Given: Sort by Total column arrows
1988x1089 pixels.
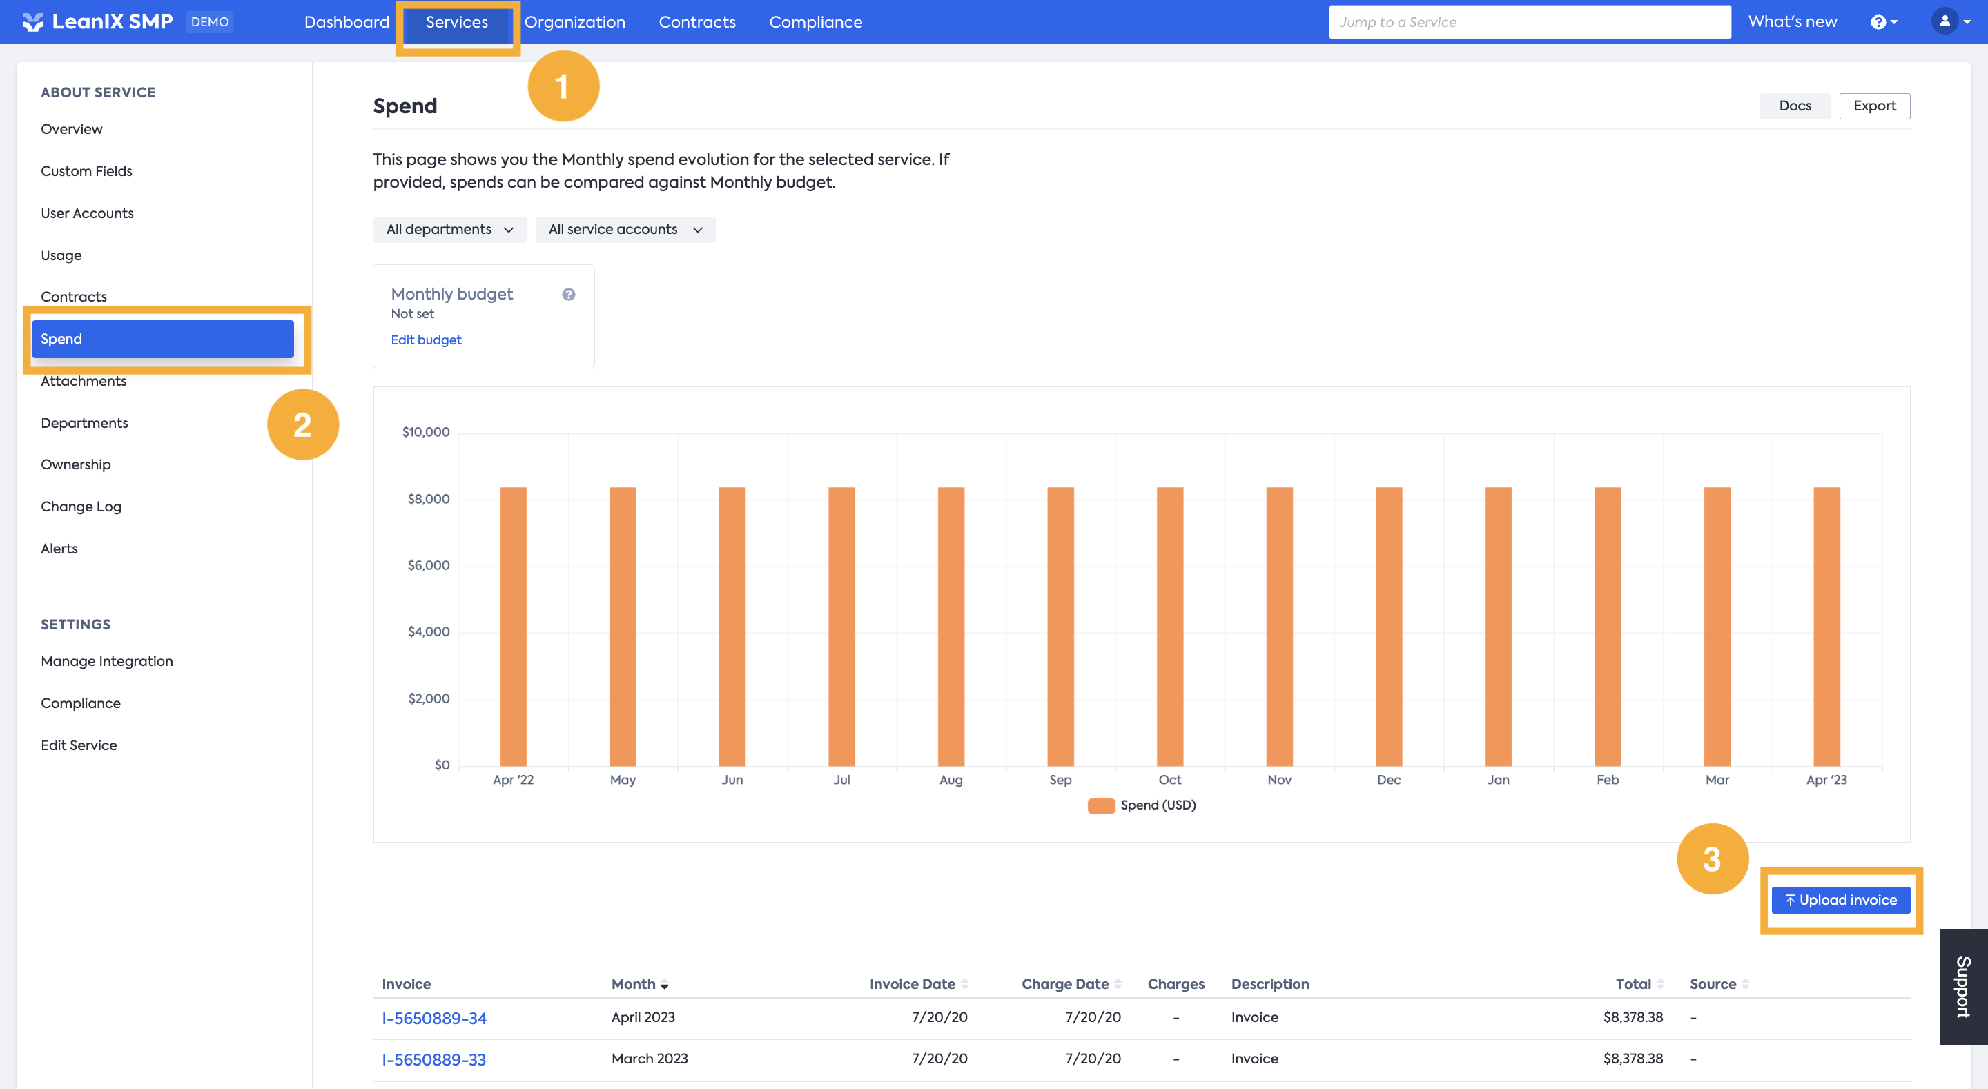Looking at the screenshot, I should point(1660,984).
